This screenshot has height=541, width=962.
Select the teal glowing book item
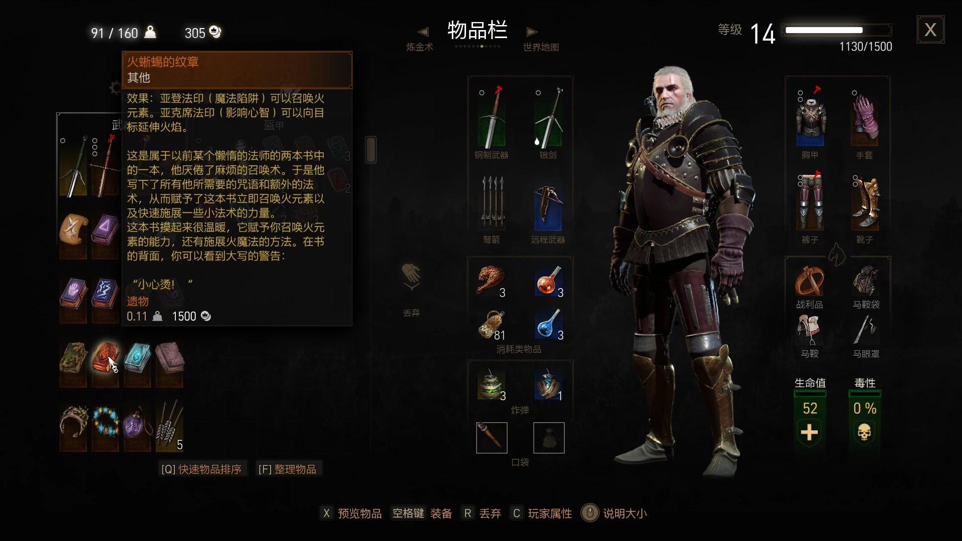pyautogui.click(x=137, y=358)
